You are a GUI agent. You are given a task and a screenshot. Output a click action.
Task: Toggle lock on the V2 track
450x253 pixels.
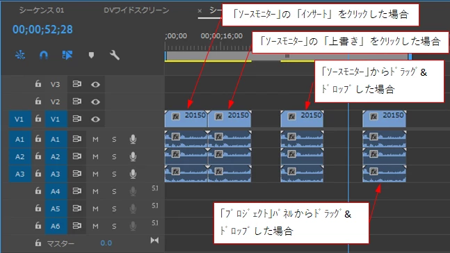point(38,101)
